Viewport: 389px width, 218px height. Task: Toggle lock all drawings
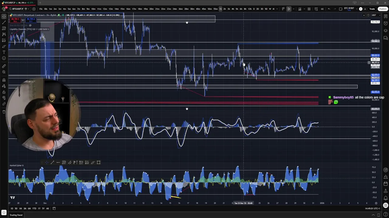click(x=4, y=92)
